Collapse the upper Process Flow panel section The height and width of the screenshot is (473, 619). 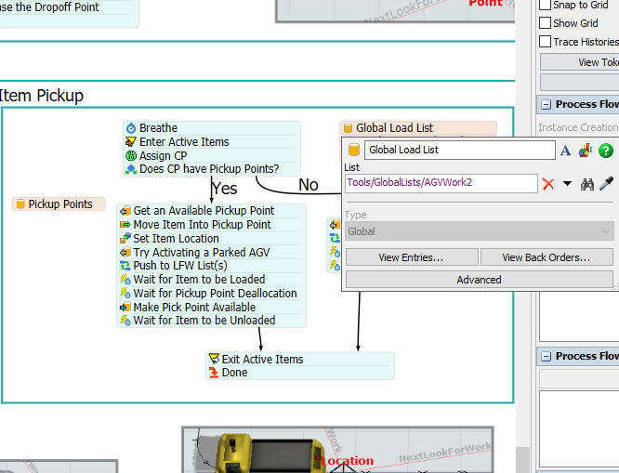[x=546, y=105]
